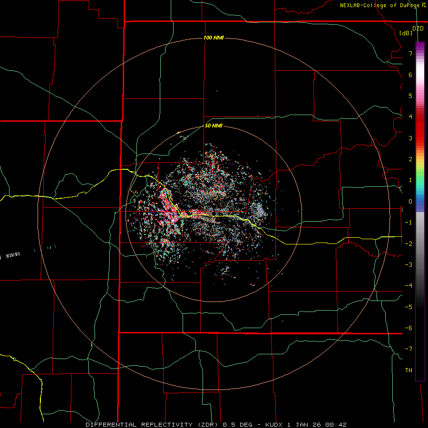Click the '-7' value on color scale
The height and width of the screenshot is (428, 428).
point(409,349)
